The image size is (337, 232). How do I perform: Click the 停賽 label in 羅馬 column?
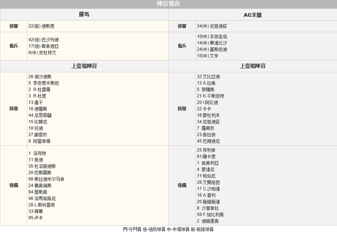click(x=14, y=26)
